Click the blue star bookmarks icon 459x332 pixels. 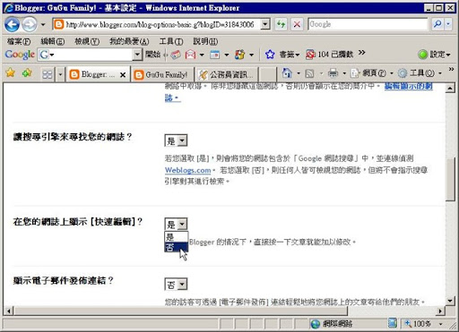[270, 55]
